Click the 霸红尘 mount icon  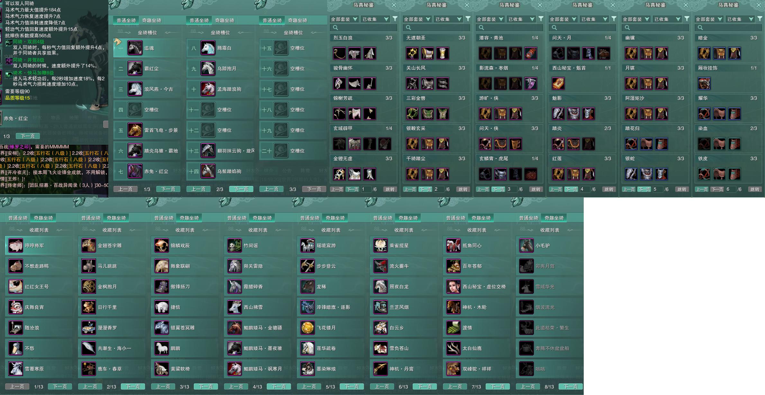pos(135,68)
